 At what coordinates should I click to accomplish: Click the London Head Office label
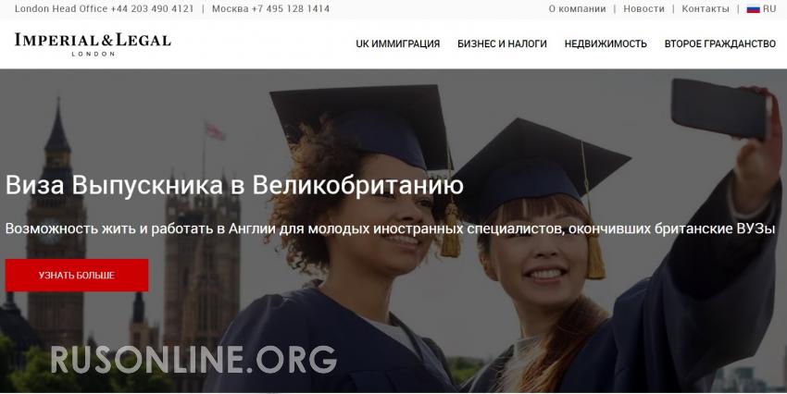click(61, 9)
